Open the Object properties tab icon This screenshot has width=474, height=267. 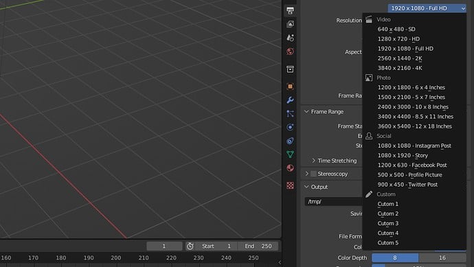tap(290, 86)
